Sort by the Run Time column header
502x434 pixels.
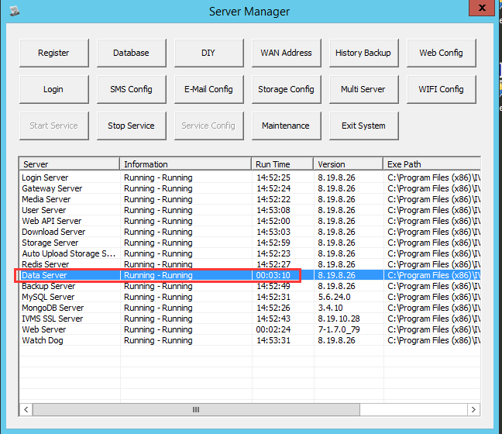pos(282,164)
